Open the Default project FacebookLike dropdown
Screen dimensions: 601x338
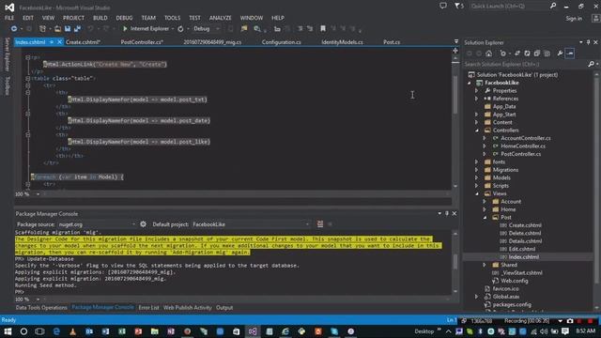(x=307, y=224)
